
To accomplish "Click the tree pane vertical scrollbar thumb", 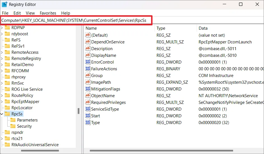I will coord(79,111).
